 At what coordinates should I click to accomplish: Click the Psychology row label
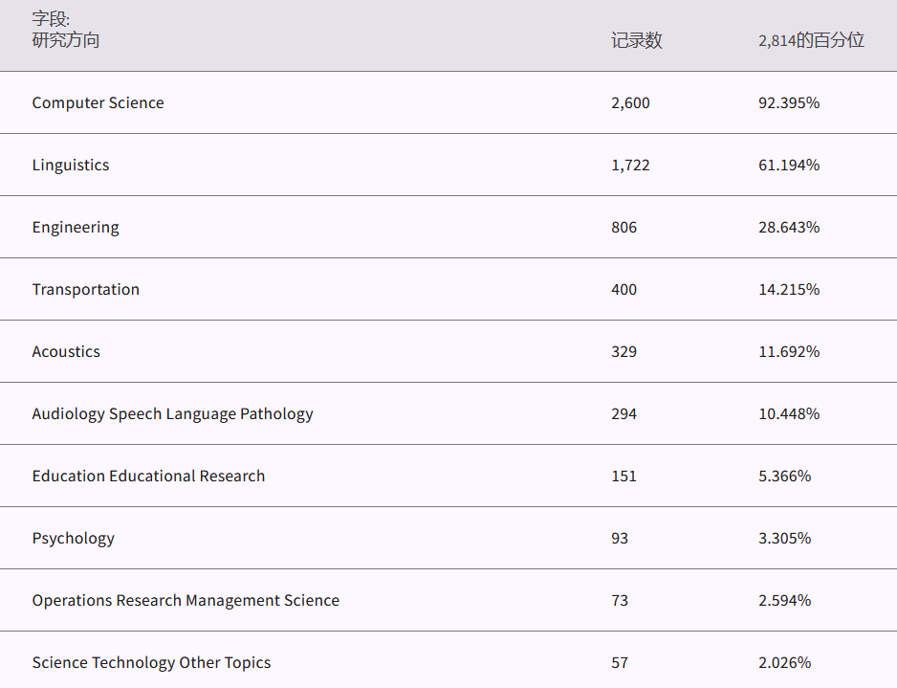73,538
